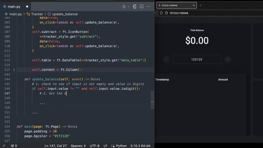Screen dimensions: 263x148
Task: Open the run options dropdown arrow
Action: tap(129, 7)
